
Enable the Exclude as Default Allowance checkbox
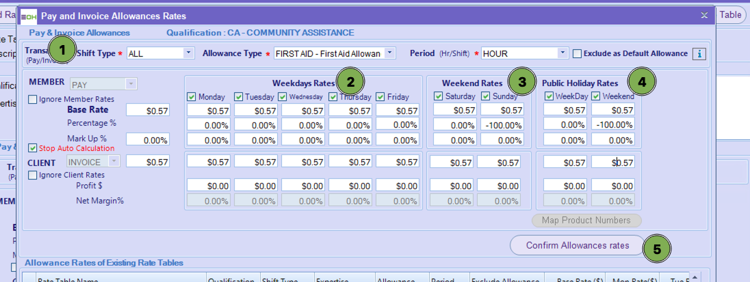pos(578,53)
